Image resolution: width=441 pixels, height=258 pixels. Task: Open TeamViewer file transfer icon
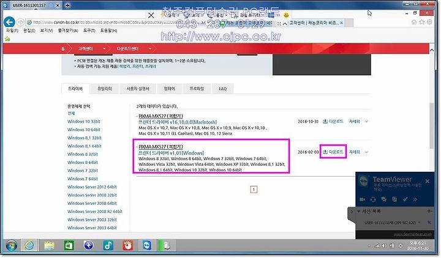394,199
